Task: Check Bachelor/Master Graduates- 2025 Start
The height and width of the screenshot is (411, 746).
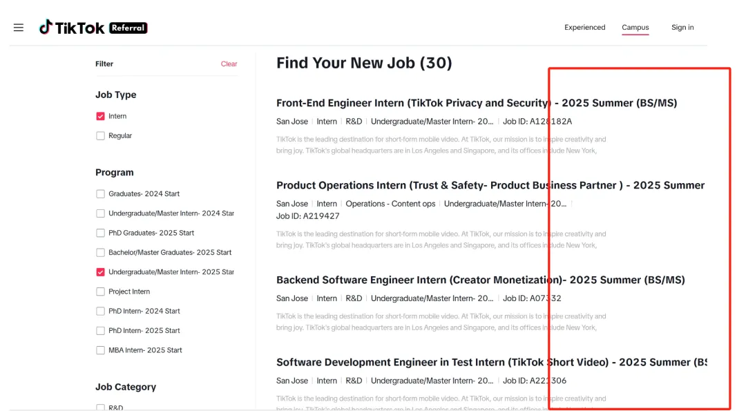Action: (x=100, y=252)
